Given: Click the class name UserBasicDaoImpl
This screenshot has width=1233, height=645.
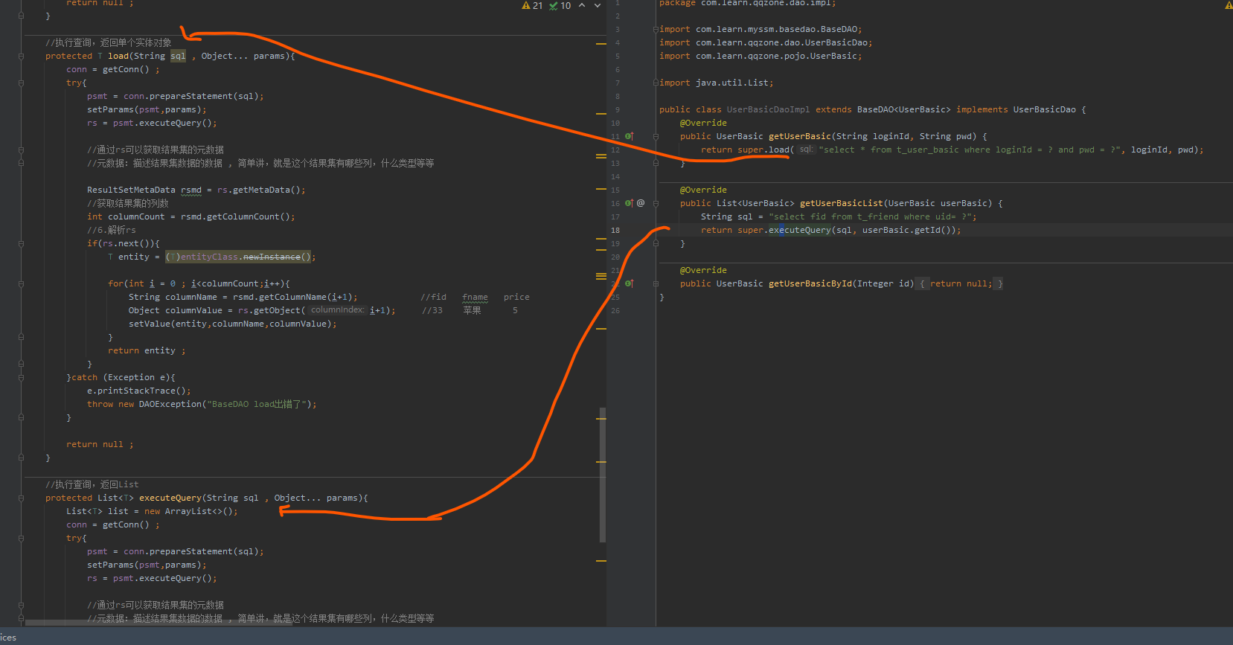Looking at the screenshot, I should click(768, 109).
